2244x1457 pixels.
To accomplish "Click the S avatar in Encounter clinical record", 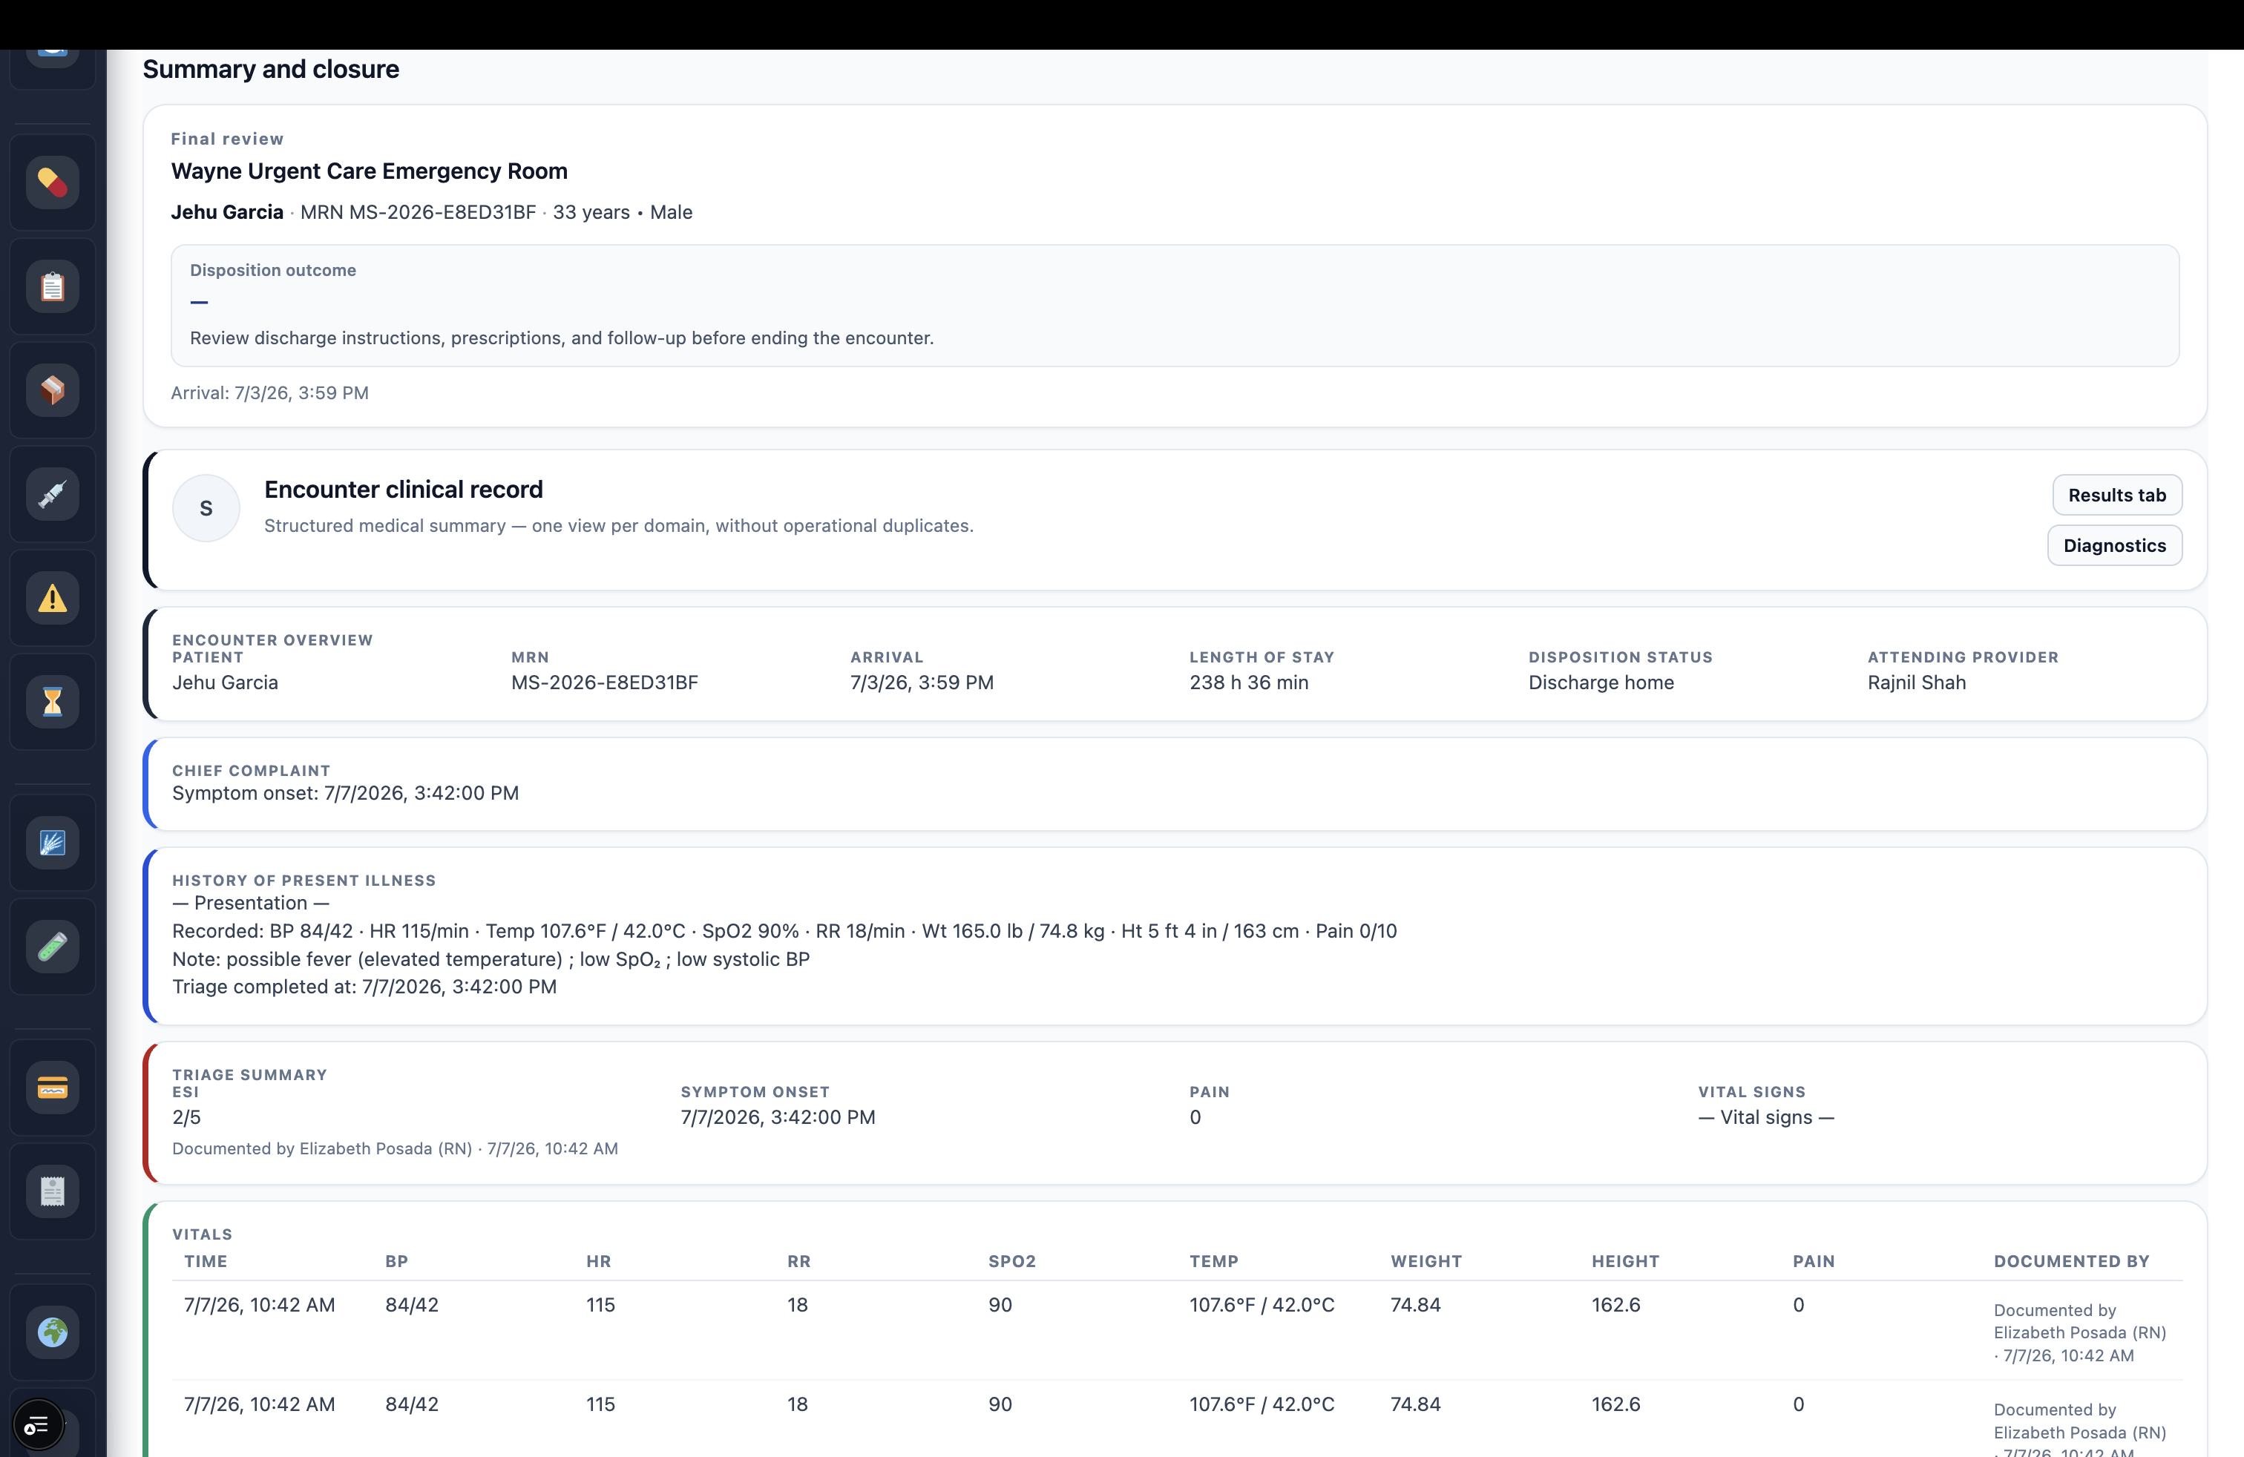I will tap(206, 508).
